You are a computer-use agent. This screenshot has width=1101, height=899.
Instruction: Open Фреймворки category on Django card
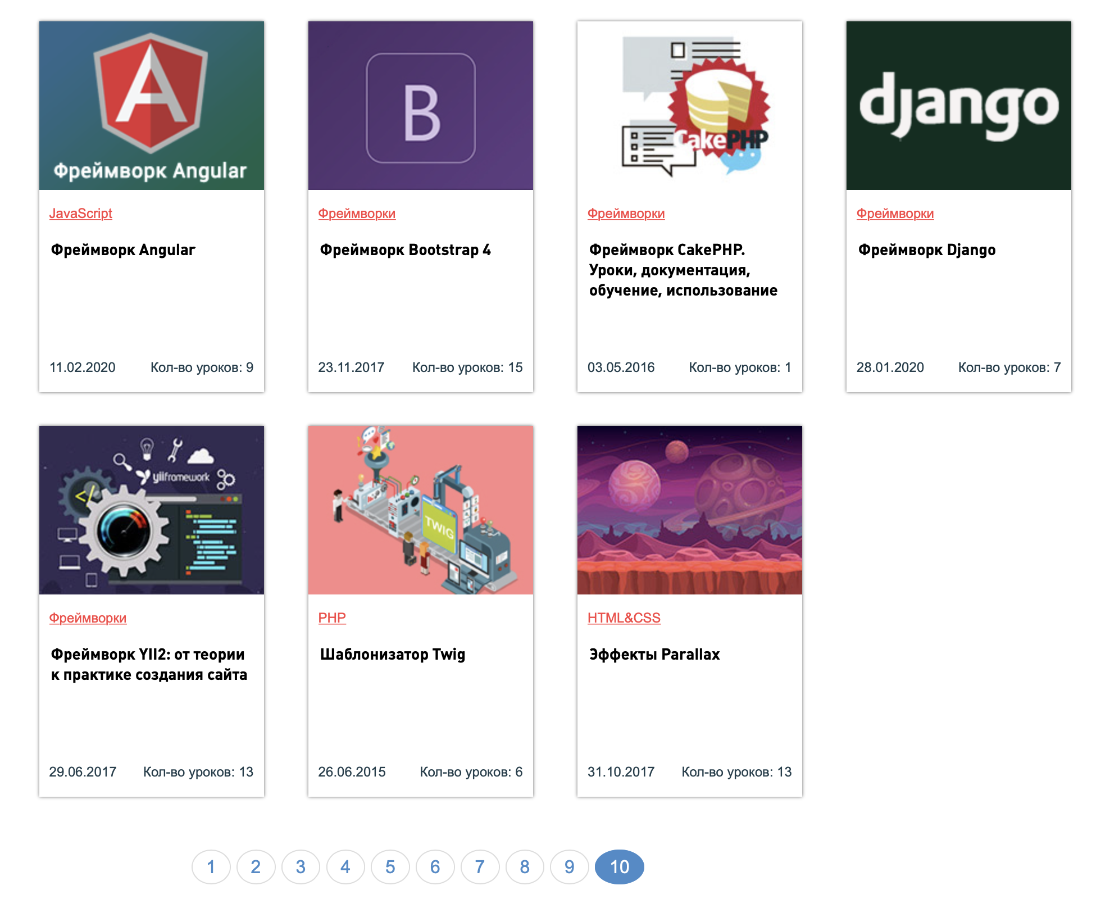coord(895,214)
